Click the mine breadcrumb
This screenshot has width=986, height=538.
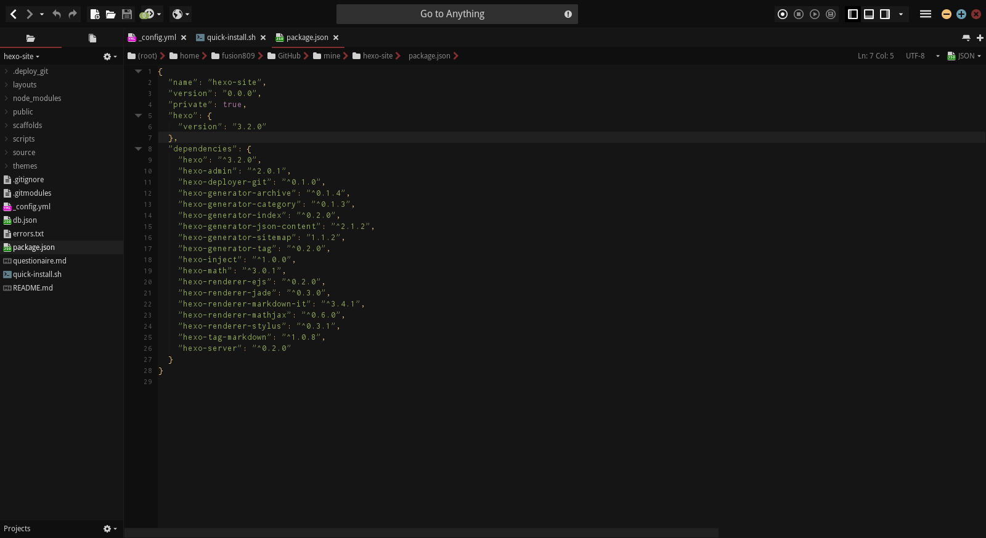pos(327,55)
